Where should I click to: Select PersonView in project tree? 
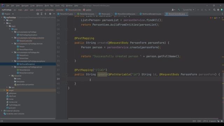point(24,58)
